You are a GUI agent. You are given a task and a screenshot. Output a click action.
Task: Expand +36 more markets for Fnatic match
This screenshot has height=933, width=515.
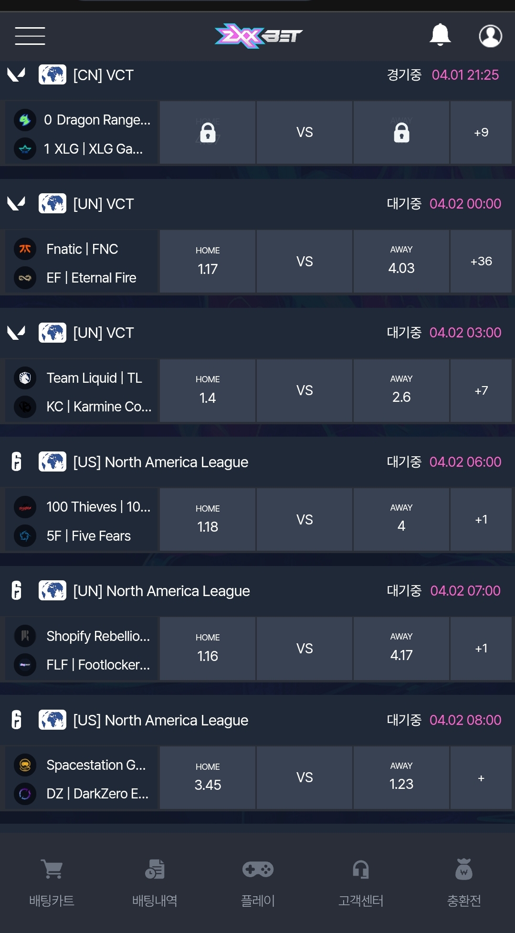click(481, 262)
